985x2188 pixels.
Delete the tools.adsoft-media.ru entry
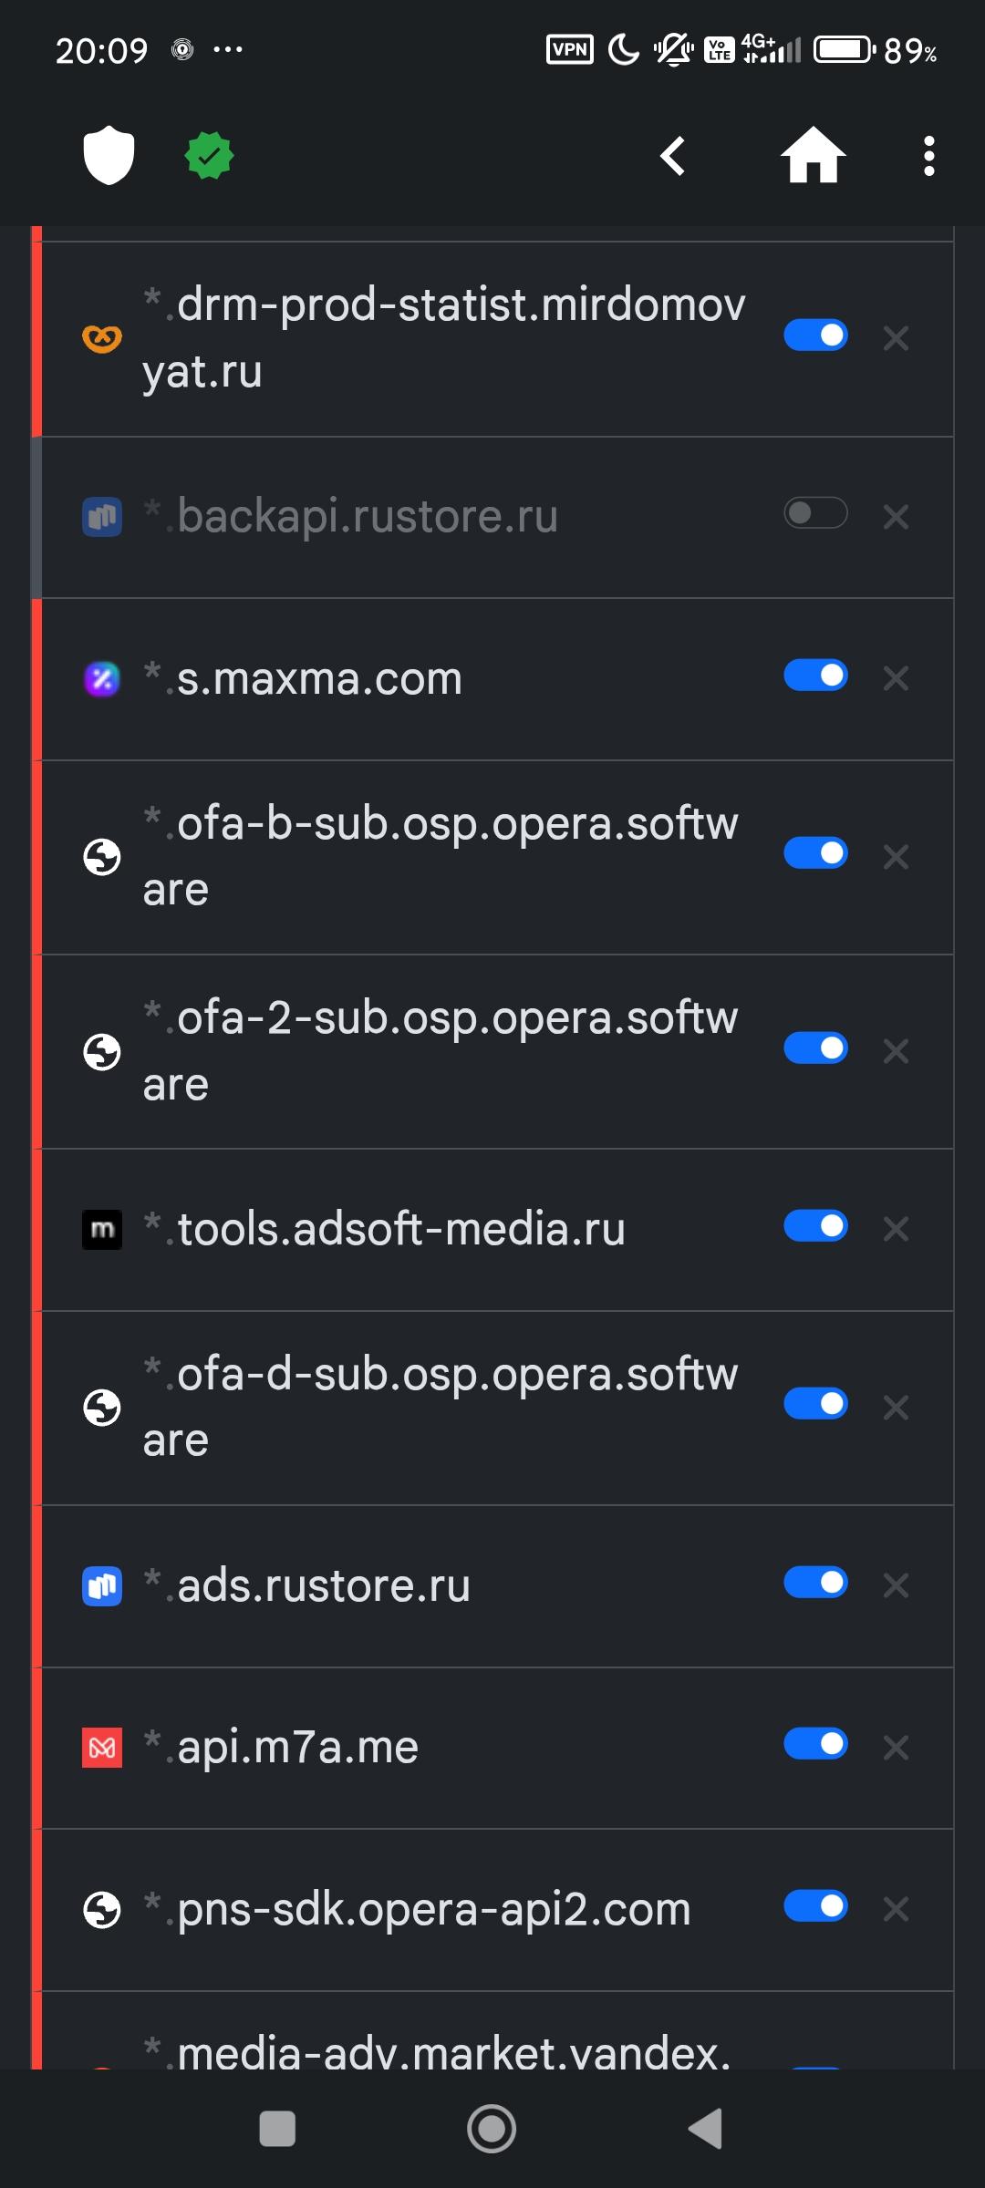coord(896,1229)
